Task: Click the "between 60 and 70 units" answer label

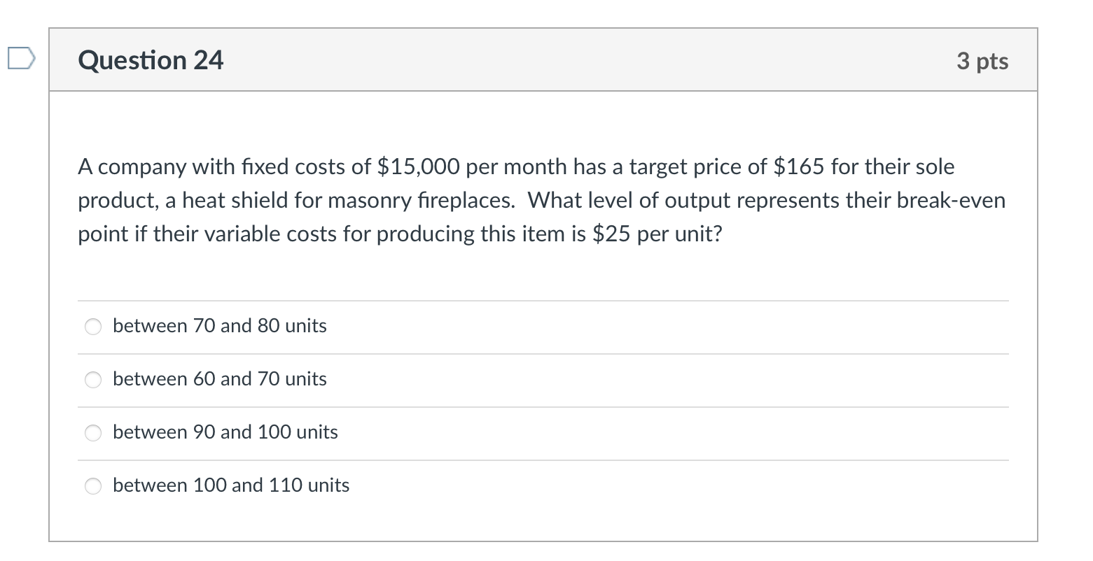Action: pyautogui.click(x=219, y=379)
